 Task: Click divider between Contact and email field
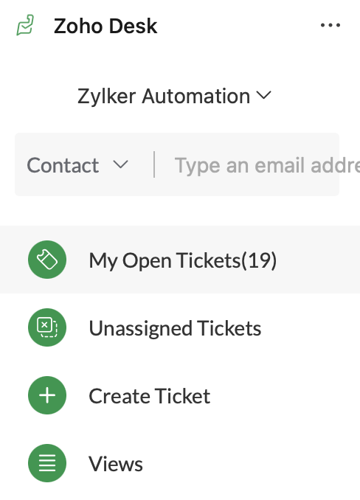[x=154, y=164]
